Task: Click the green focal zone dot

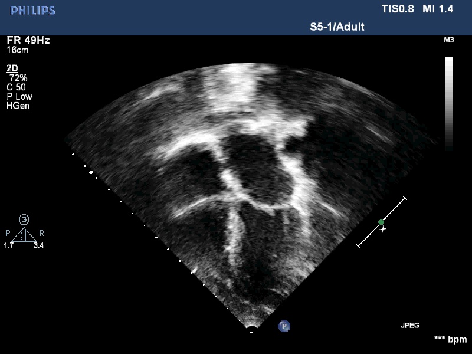Action: [381, 222]
